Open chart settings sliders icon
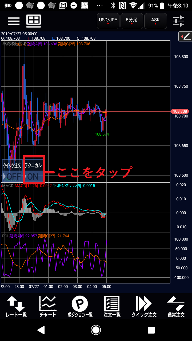Screen dimensions: 192x341 tap(178, 21)
